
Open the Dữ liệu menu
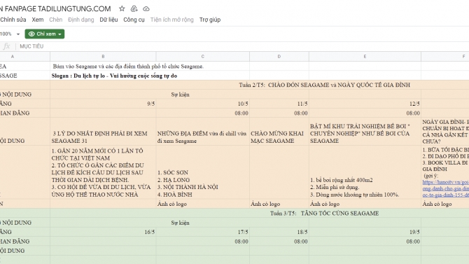point(108,20)
